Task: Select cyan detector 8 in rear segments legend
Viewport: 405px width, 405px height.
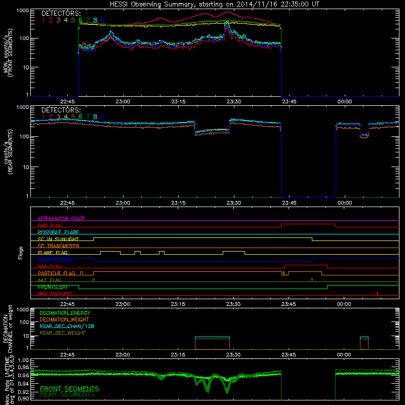Action: coord(95,117)
